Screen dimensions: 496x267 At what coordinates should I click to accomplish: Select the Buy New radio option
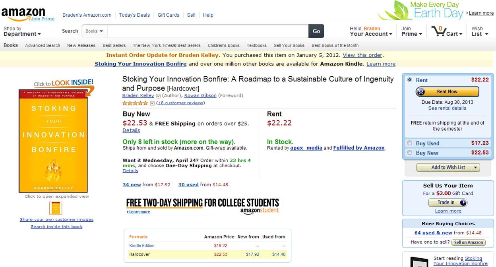[410, 153]
